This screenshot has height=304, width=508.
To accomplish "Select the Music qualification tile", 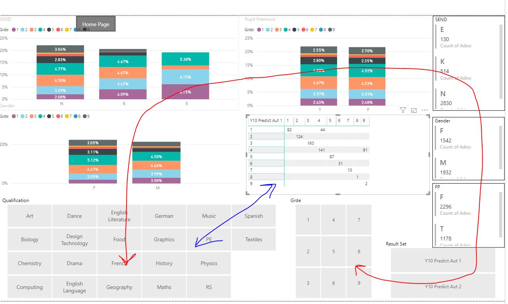I will coord(209,216).
